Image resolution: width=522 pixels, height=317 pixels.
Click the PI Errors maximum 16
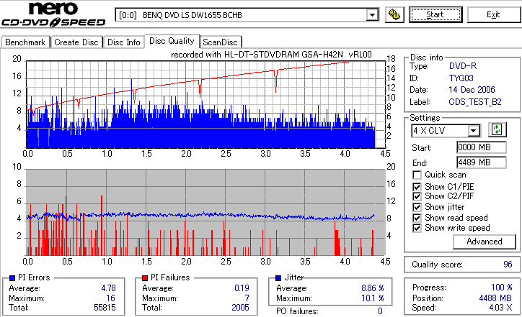(110, 298)
